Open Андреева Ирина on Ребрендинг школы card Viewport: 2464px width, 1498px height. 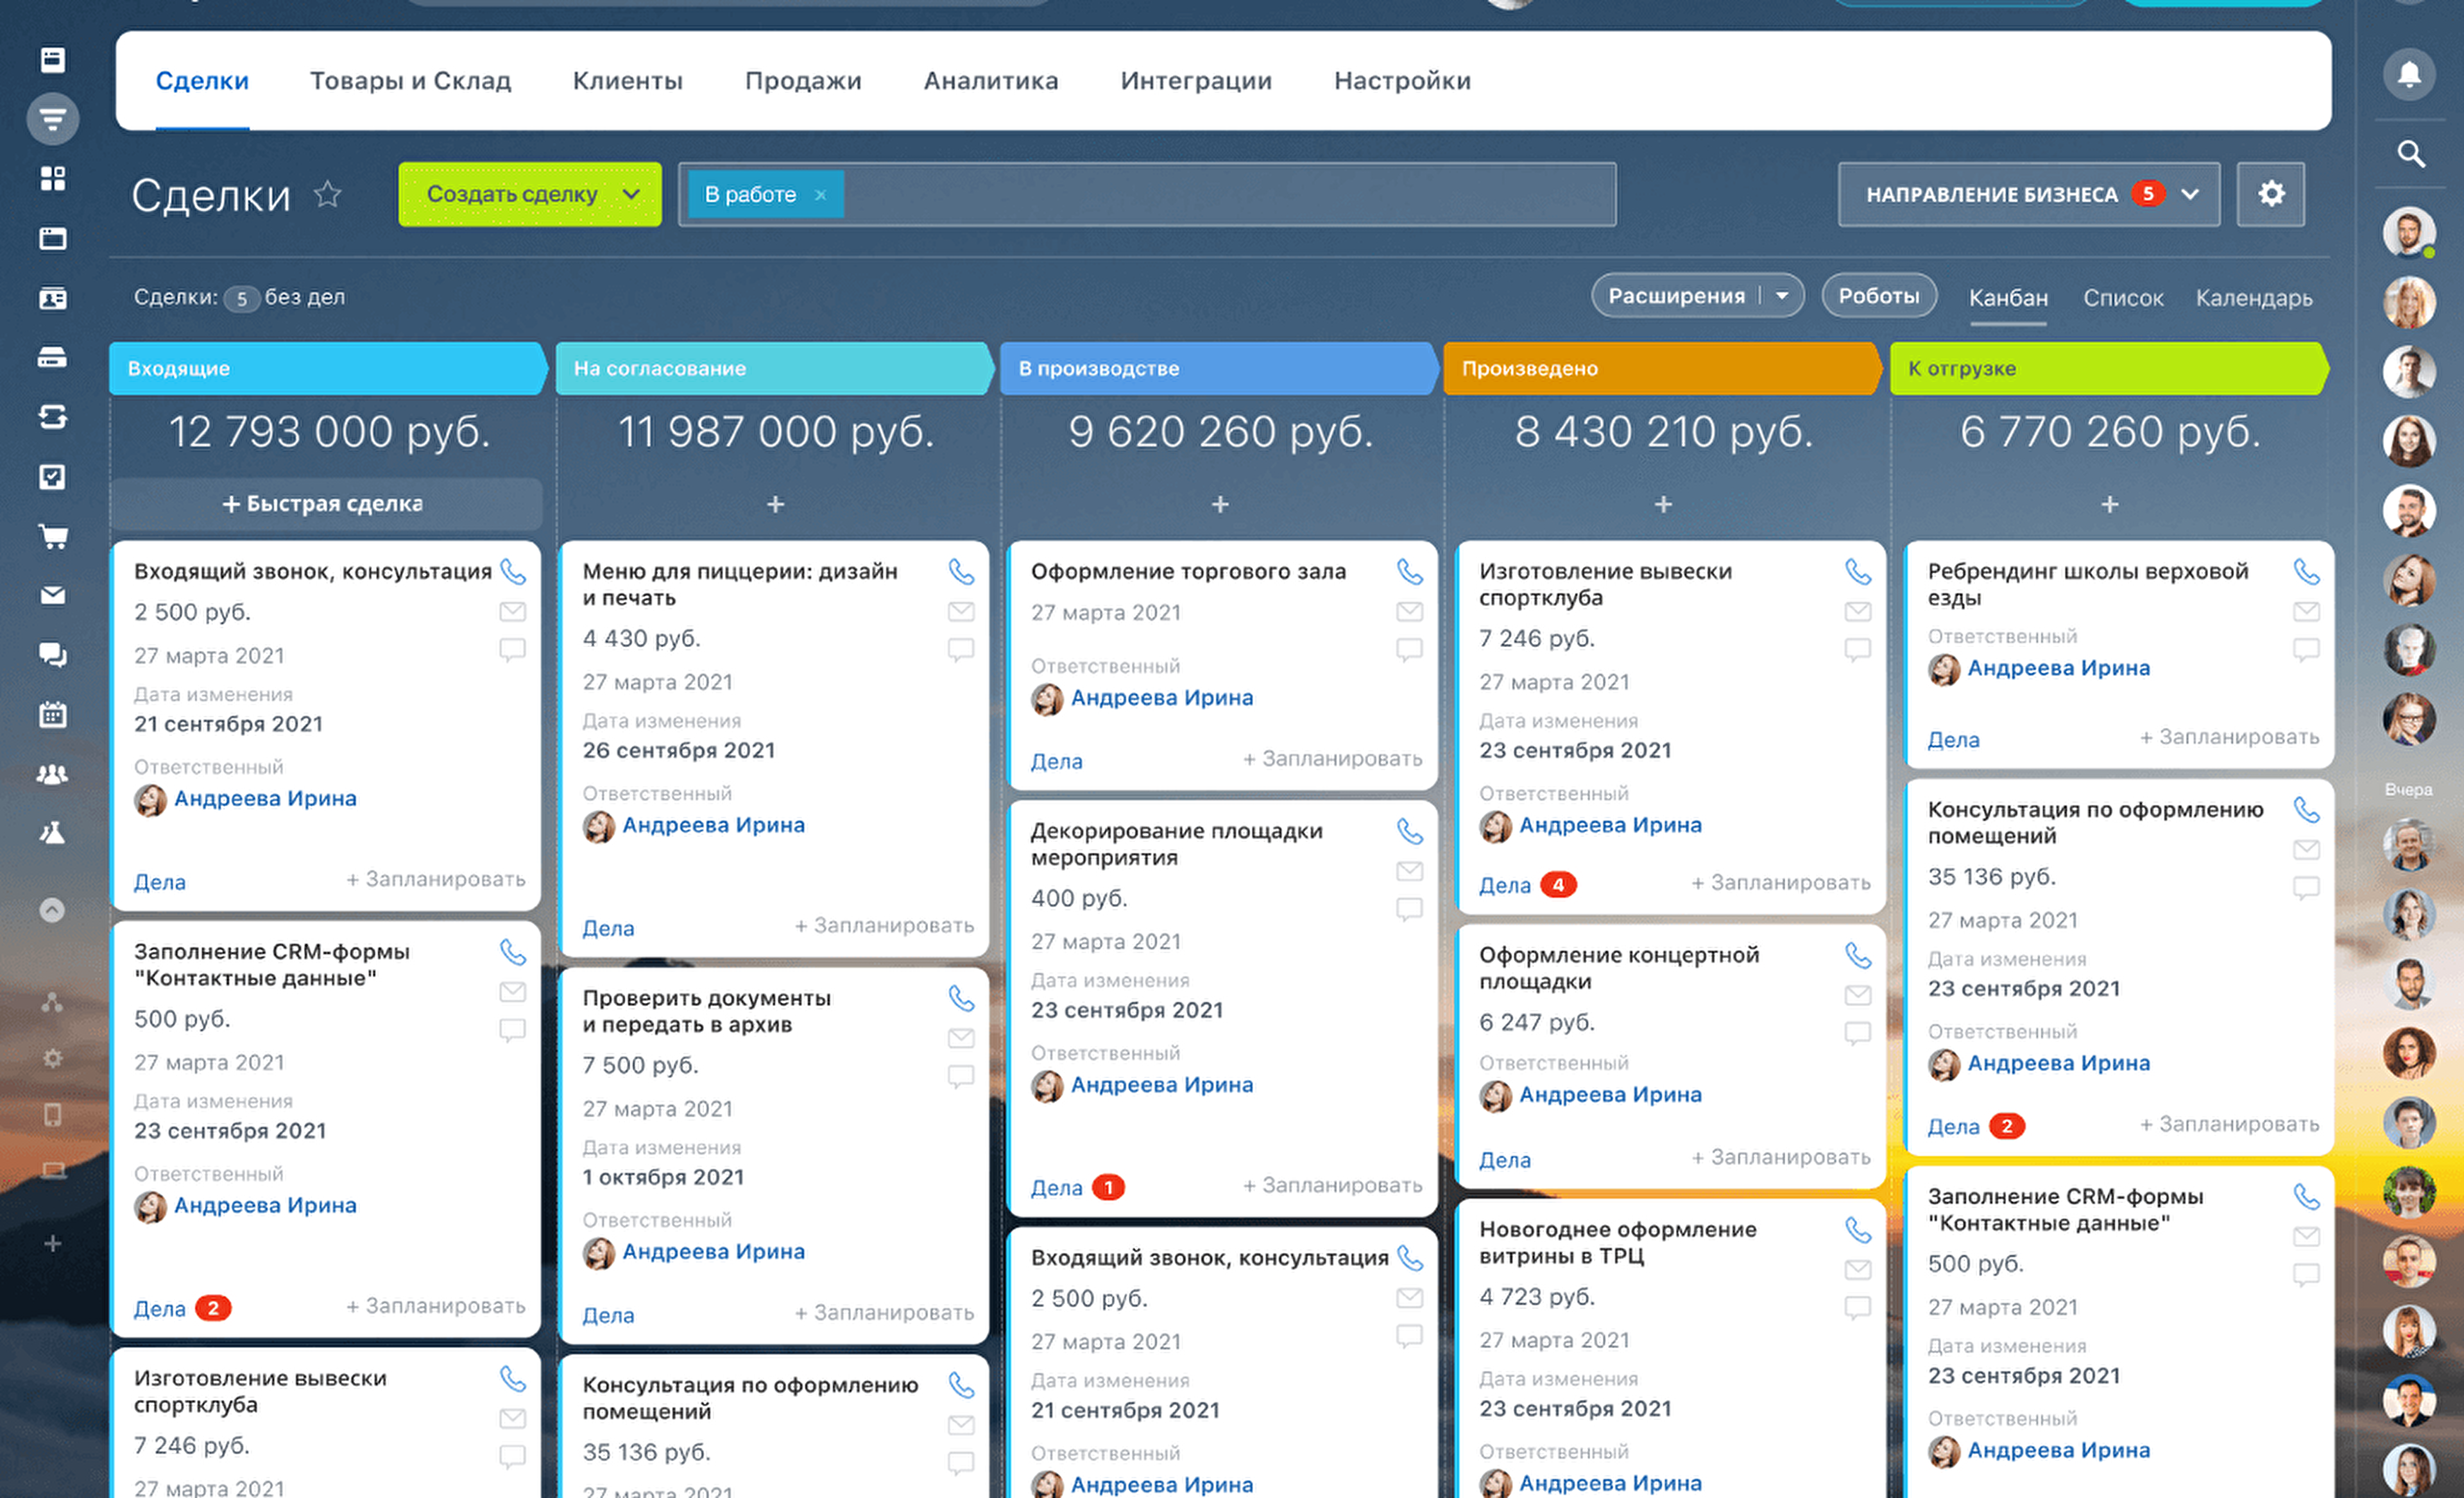tap(2058, 668)
